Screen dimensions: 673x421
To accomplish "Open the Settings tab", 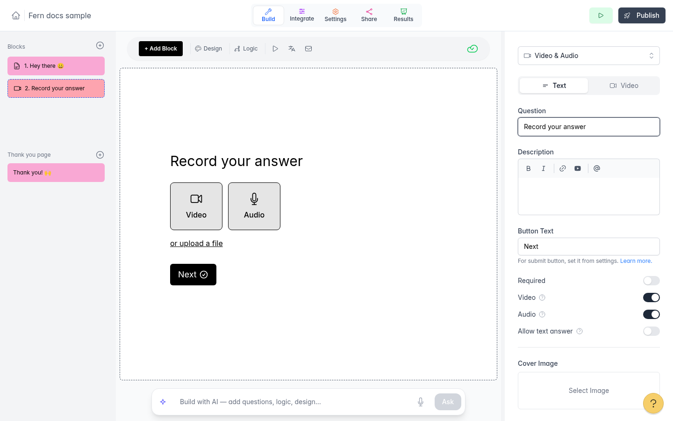I will [x=336, y=15].
